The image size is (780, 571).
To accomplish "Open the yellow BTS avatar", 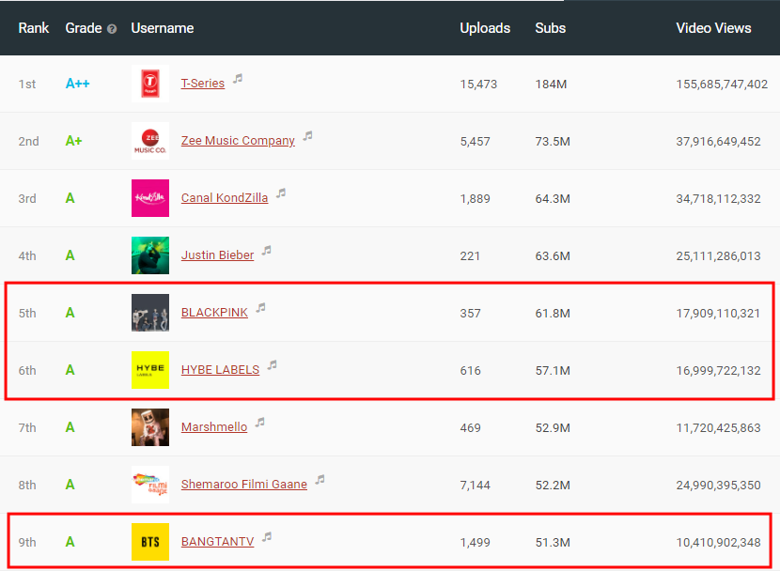I will (150, 542).
